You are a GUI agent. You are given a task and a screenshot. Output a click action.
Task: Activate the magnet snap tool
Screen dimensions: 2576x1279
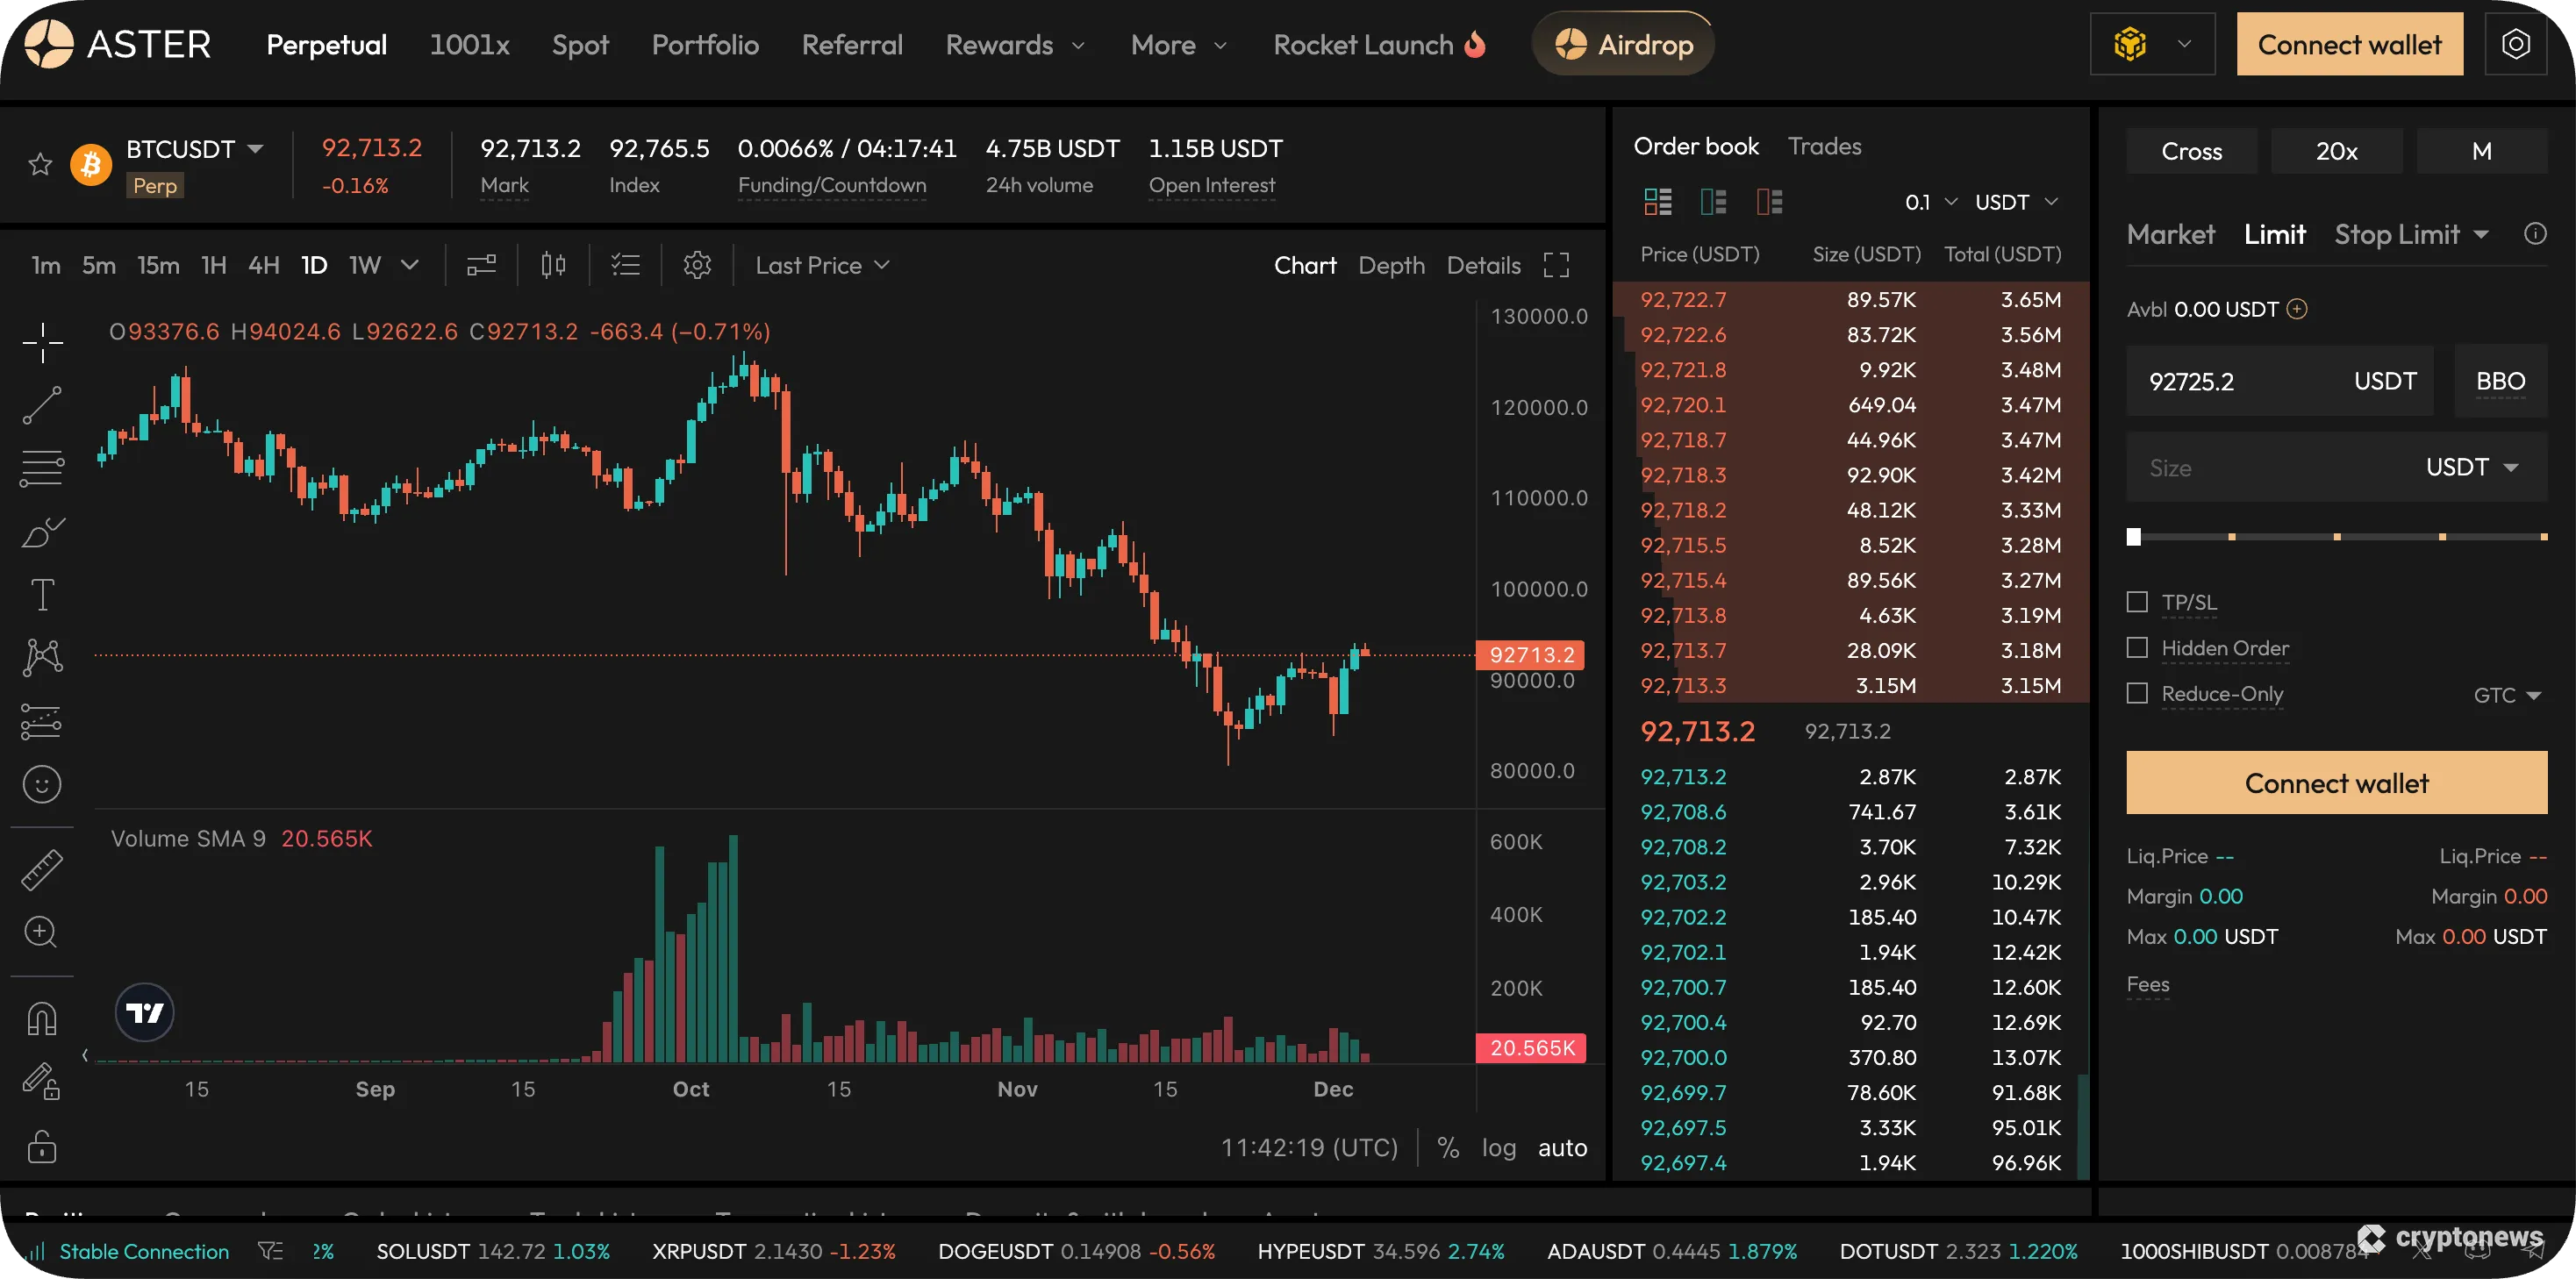(x=42, y=1017)
